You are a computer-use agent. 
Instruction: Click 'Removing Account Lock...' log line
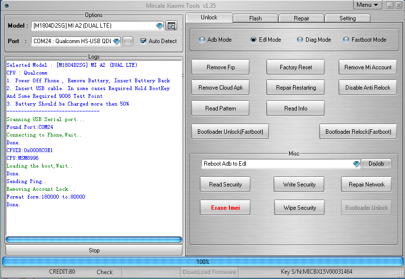click(41, 189)
